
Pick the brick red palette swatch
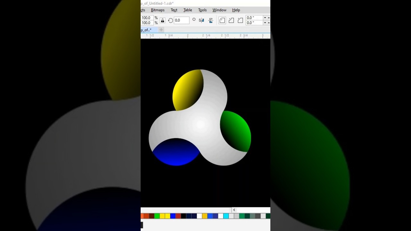(x=178, y=216)
